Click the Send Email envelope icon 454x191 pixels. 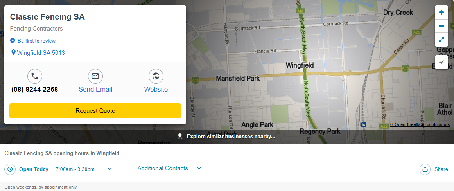95,76
